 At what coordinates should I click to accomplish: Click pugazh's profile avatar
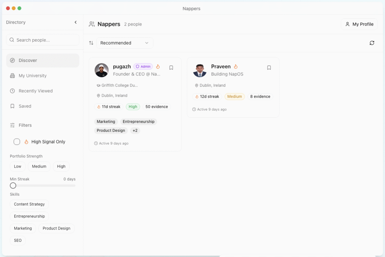[102, 70]
